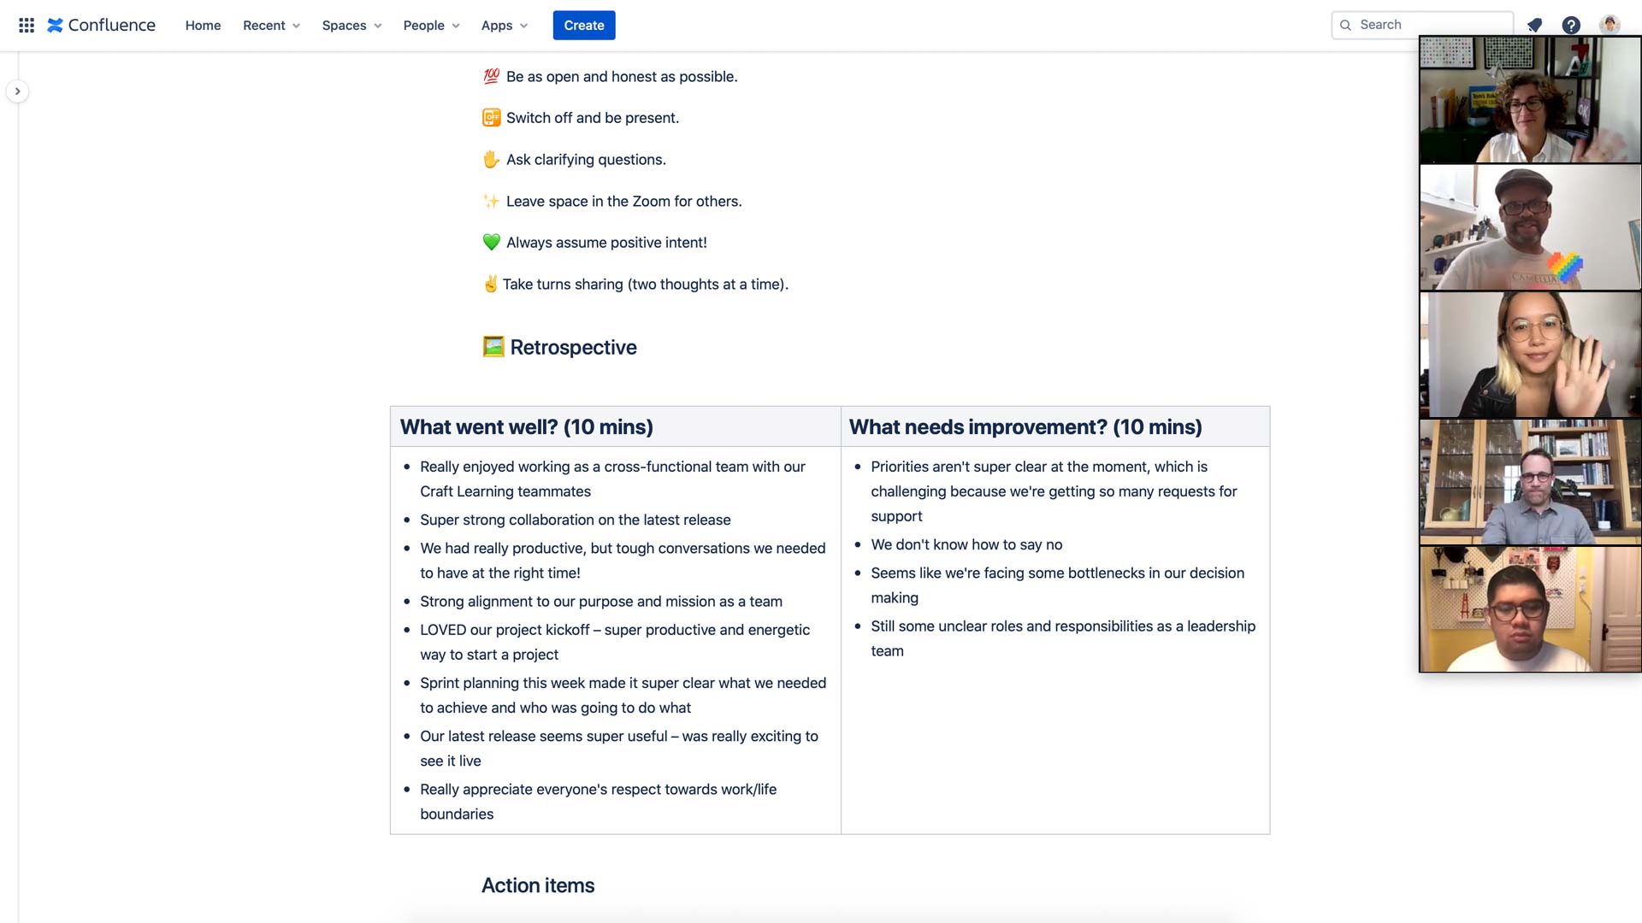Screen dimensions: 1642x923
Task: Click the user profile avatar icon
Action: coord(1611,25)
